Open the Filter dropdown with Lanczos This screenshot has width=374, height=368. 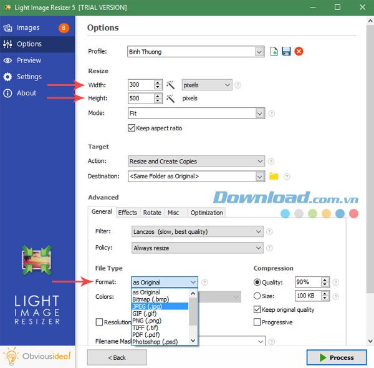[x=198, y=231]
